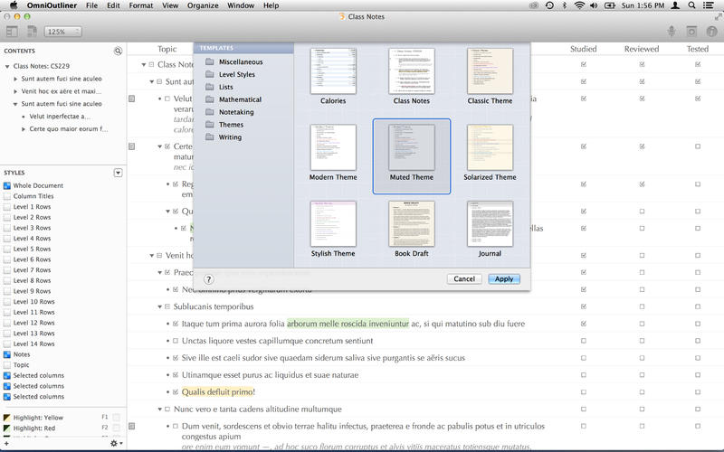Image resolution: width=724 pixels, height=452 pixels.
Task: Click the Apply button
Action: tap(504, 278)
